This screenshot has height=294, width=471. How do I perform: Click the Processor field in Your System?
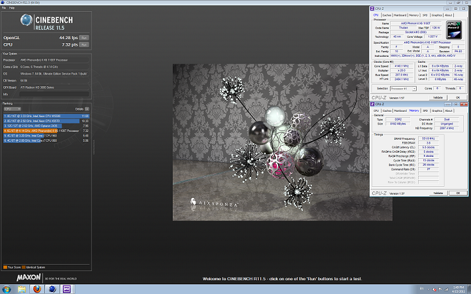click(x=54, y=60)
